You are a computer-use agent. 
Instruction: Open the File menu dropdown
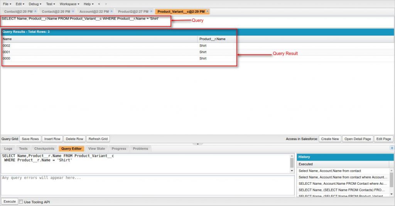(7, 4)
